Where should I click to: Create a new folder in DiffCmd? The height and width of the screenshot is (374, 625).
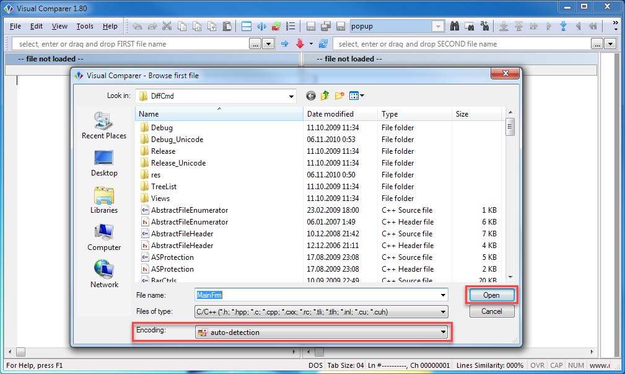(x=339, y=96)
